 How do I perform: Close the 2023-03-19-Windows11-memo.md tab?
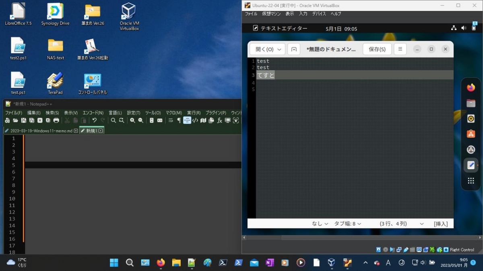pyautogui.click(x=76, y=131)
